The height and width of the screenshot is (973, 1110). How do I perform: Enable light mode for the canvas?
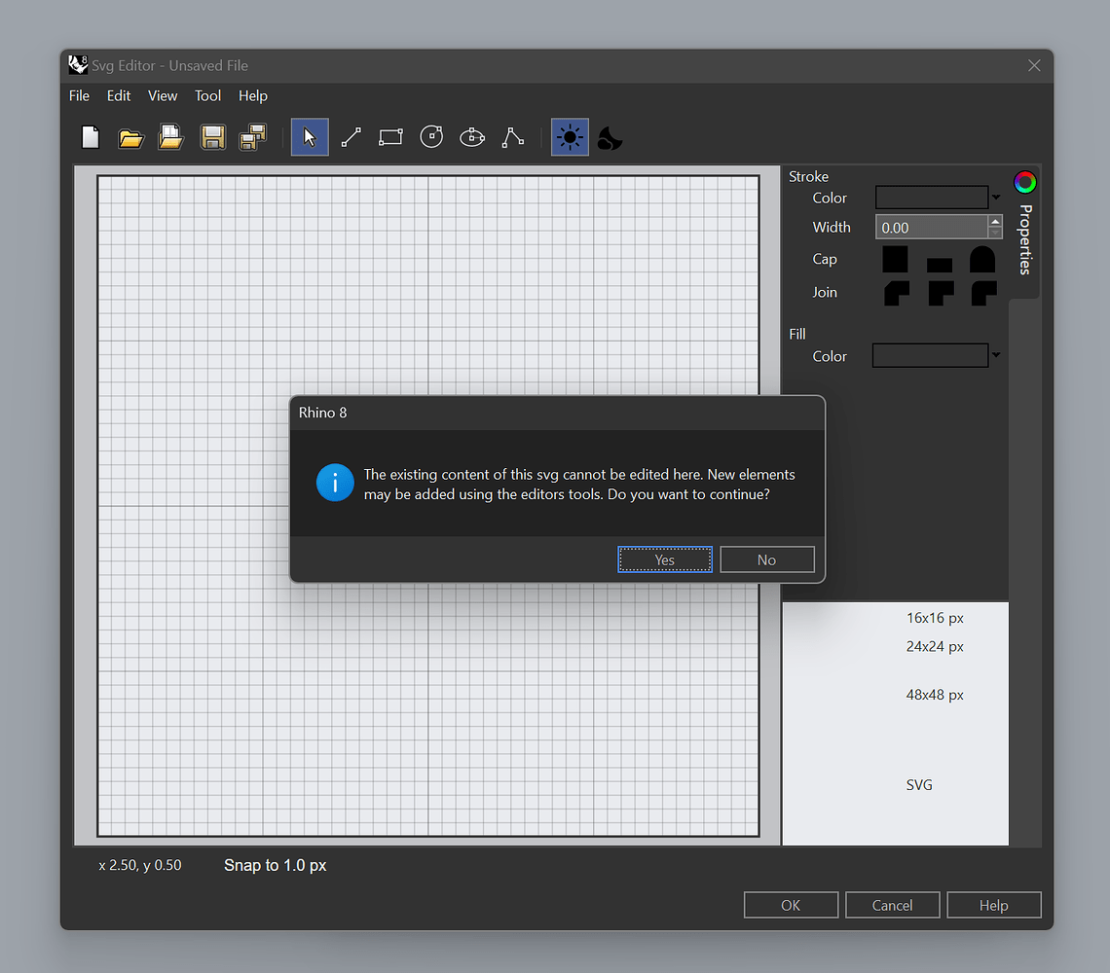coord(570,137)
